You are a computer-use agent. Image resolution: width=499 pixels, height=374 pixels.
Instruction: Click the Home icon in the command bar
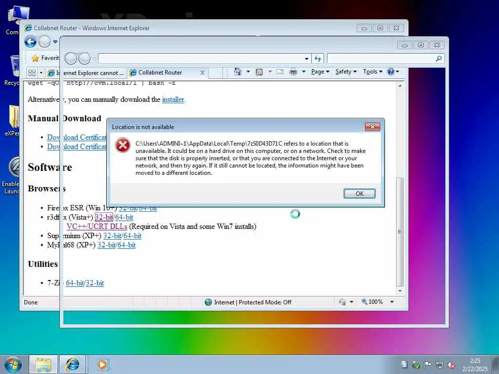tap(237, 72)
